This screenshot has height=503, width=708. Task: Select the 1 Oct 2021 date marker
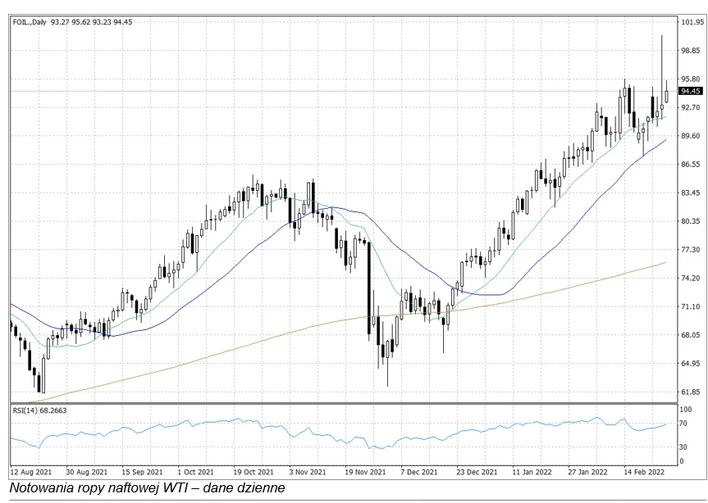(195, 472)
